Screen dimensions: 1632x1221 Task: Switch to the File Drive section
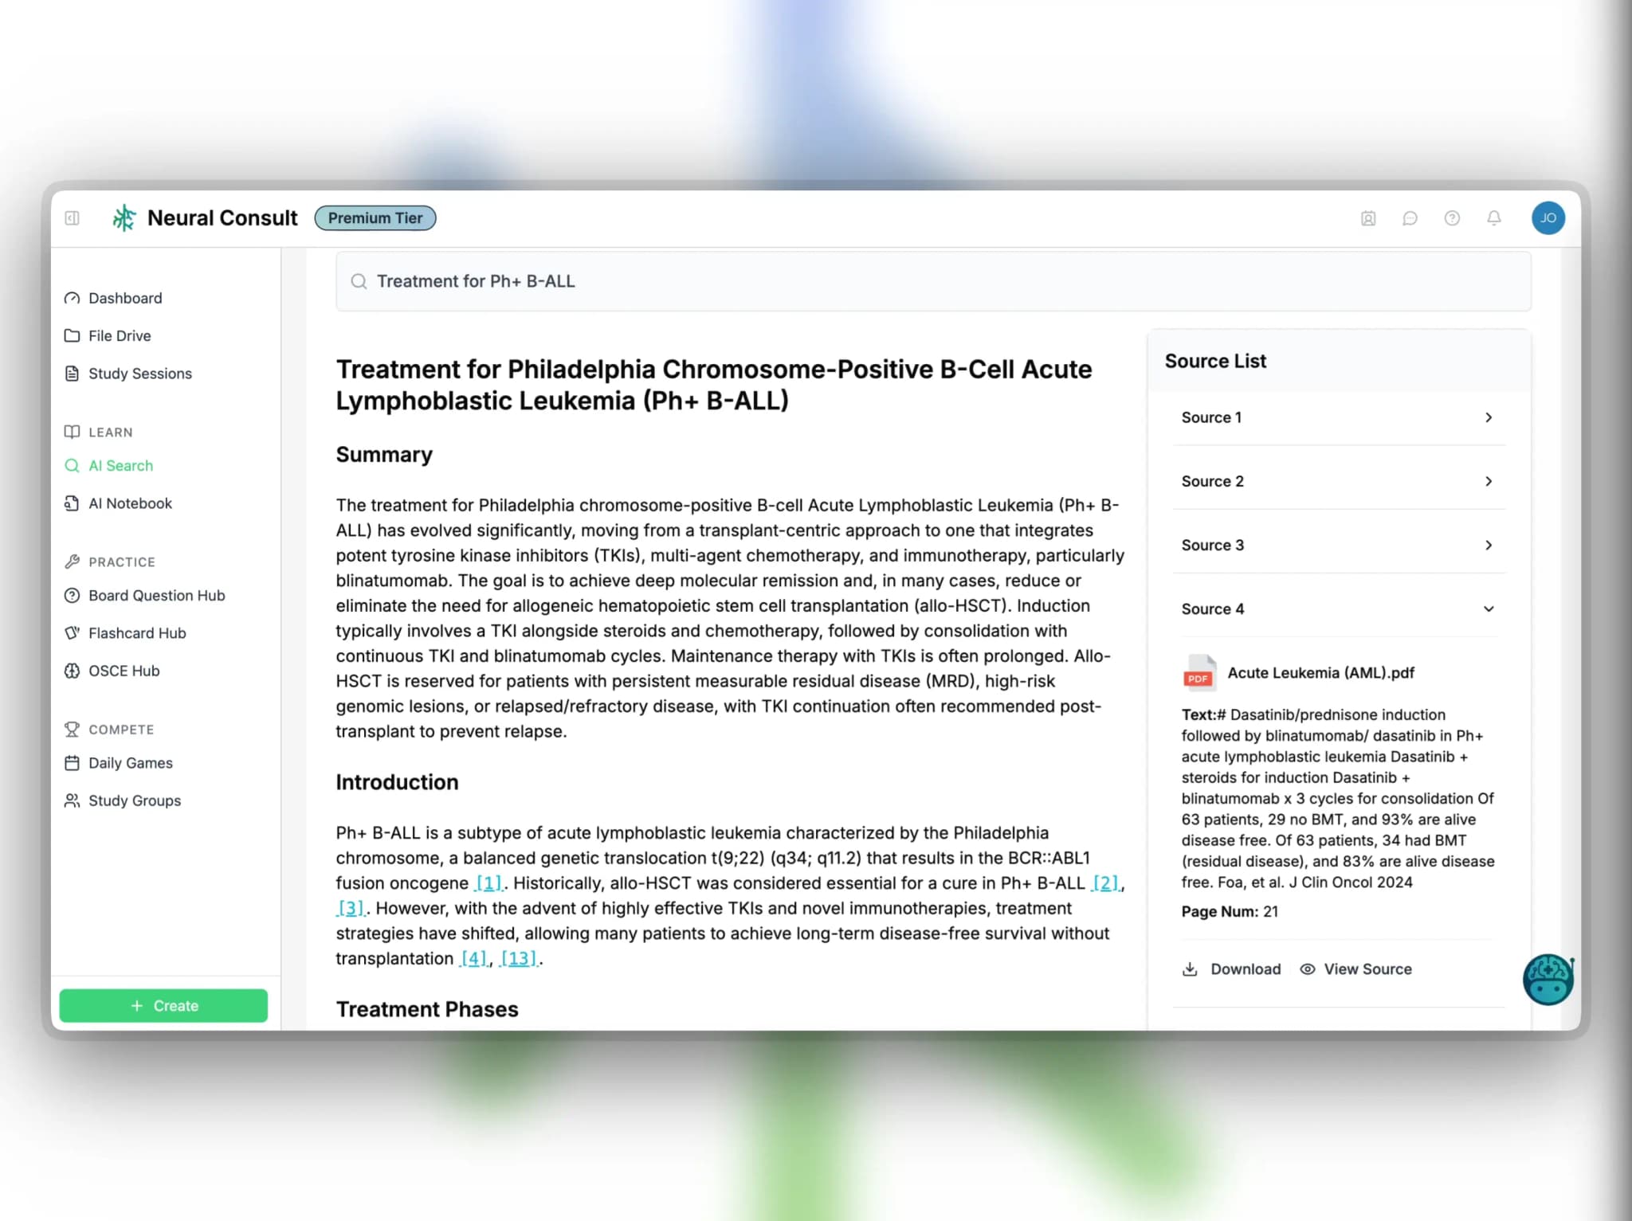(x=120, y=335)
